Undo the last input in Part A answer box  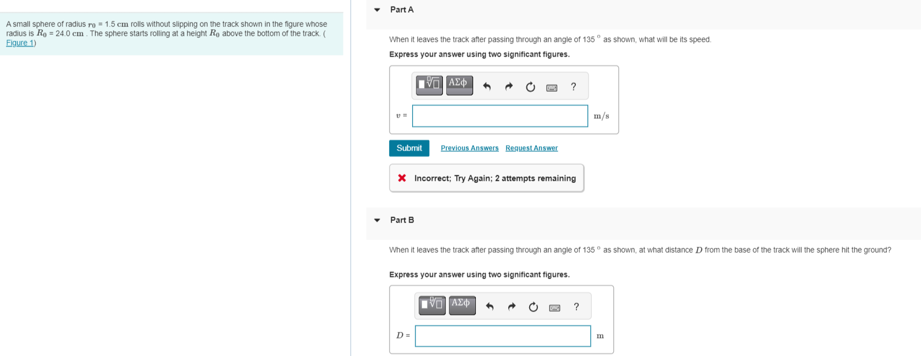[488, 86]
